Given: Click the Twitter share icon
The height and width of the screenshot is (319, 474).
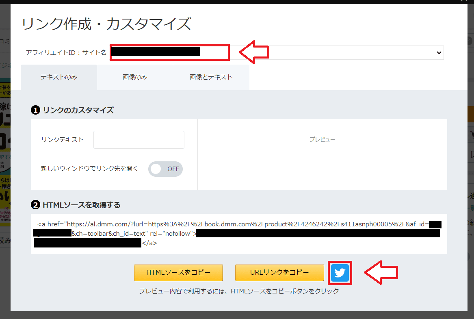Looking at the screenshot, I should tap(340, 273).
